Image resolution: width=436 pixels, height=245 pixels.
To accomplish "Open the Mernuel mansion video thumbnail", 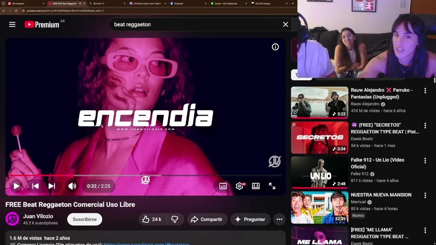I will (320, 207).
